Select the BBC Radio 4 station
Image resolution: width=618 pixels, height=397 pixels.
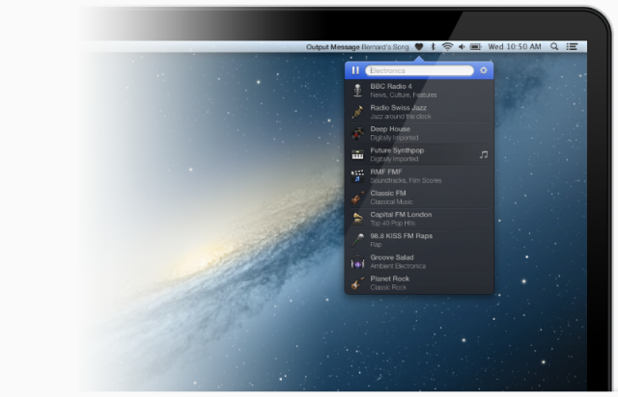[419, 91]
